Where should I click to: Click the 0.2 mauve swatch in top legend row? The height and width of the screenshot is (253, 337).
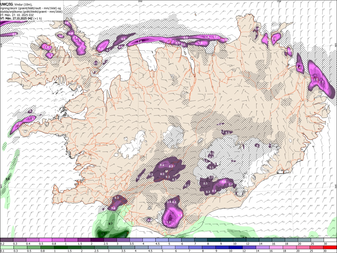7,240
